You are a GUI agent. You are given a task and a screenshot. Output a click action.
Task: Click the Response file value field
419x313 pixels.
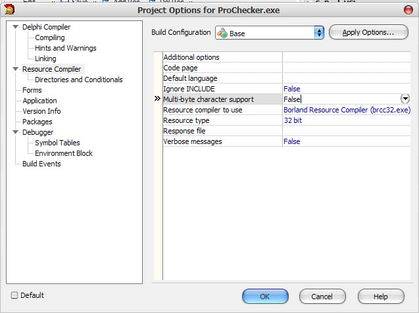pos(346,131)
